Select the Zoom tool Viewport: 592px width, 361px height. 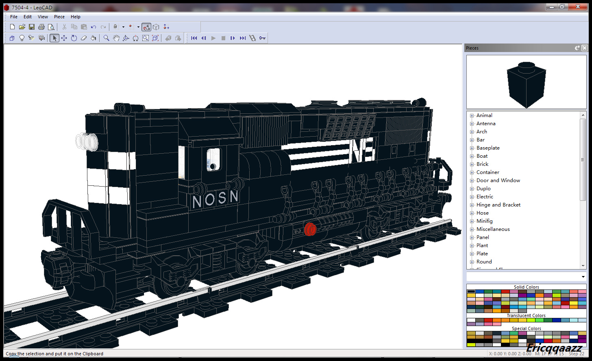pyautogui.click(x=106, y=38)
